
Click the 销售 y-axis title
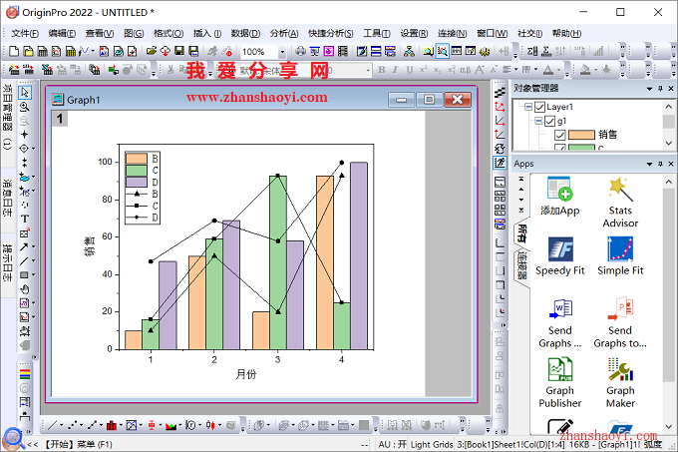pos(89,246)
